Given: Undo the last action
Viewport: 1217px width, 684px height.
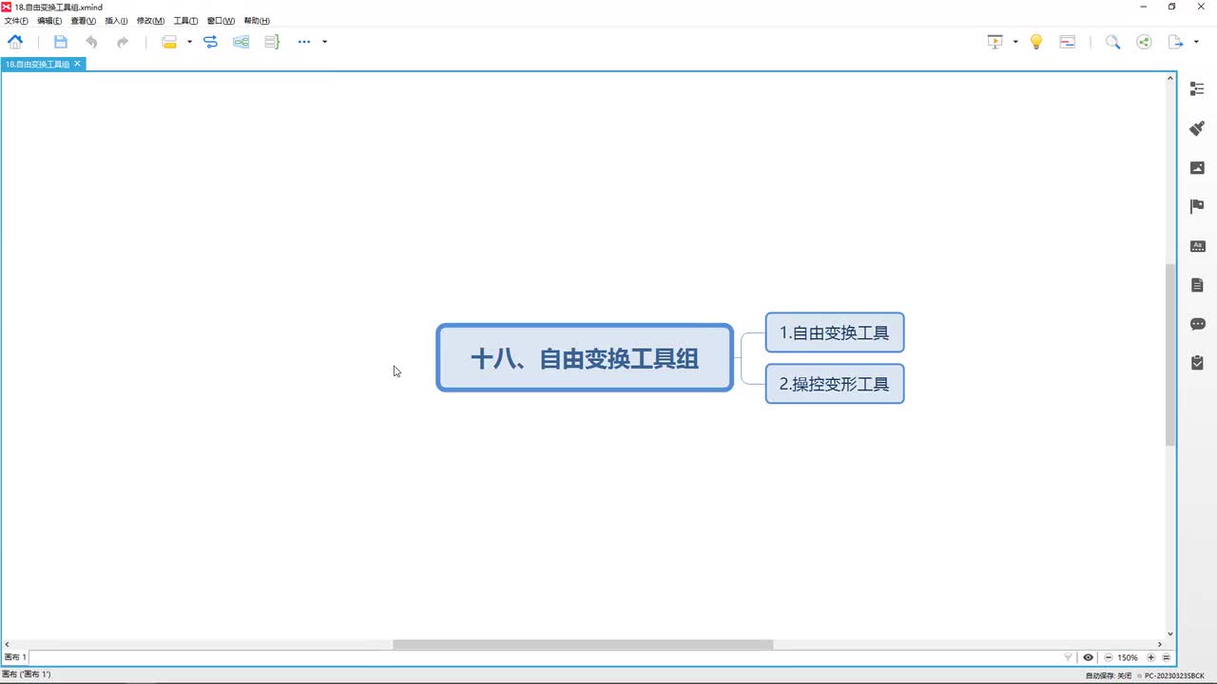Looking at the screenshot, I should pyautogui.click(x=91, y=42).
